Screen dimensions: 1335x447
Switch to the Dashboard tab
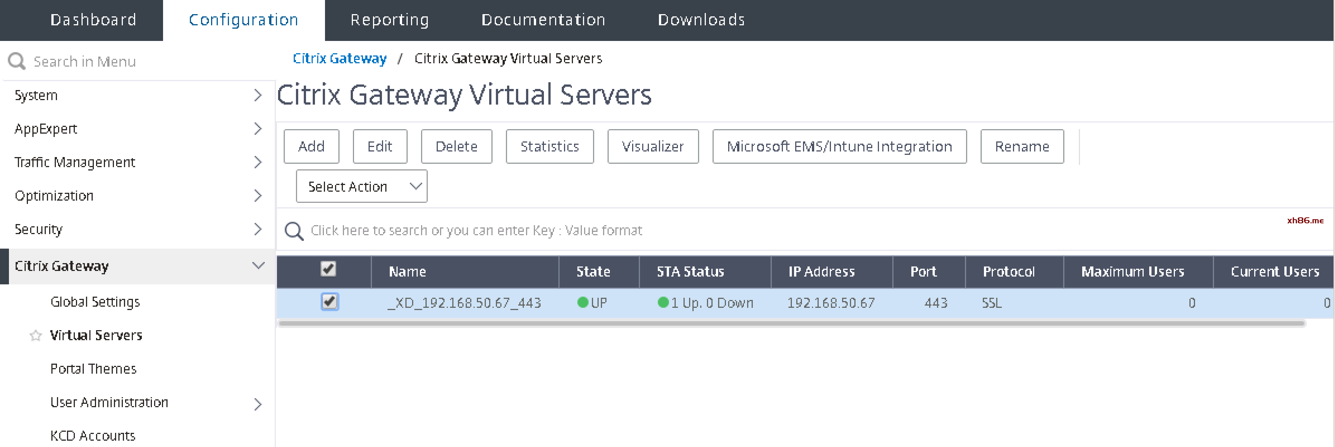click(x=93, y=20)
